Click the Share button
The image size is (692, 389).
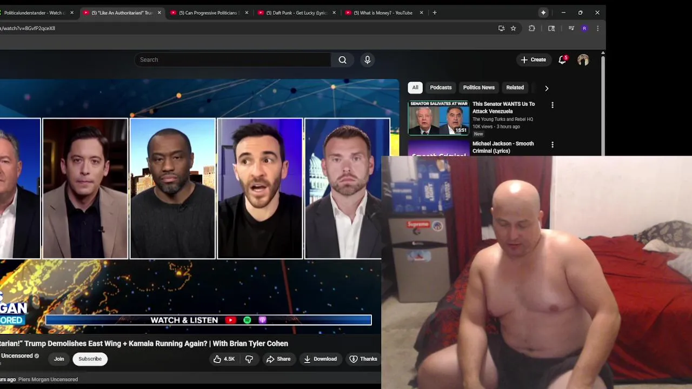[278, 359]
